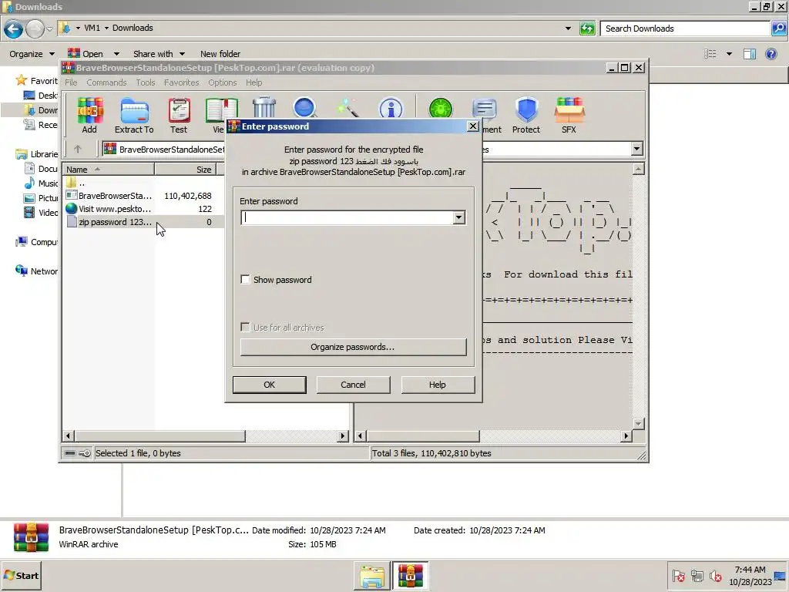Click the WinRAR taskbar icon

tap(411, 576)
